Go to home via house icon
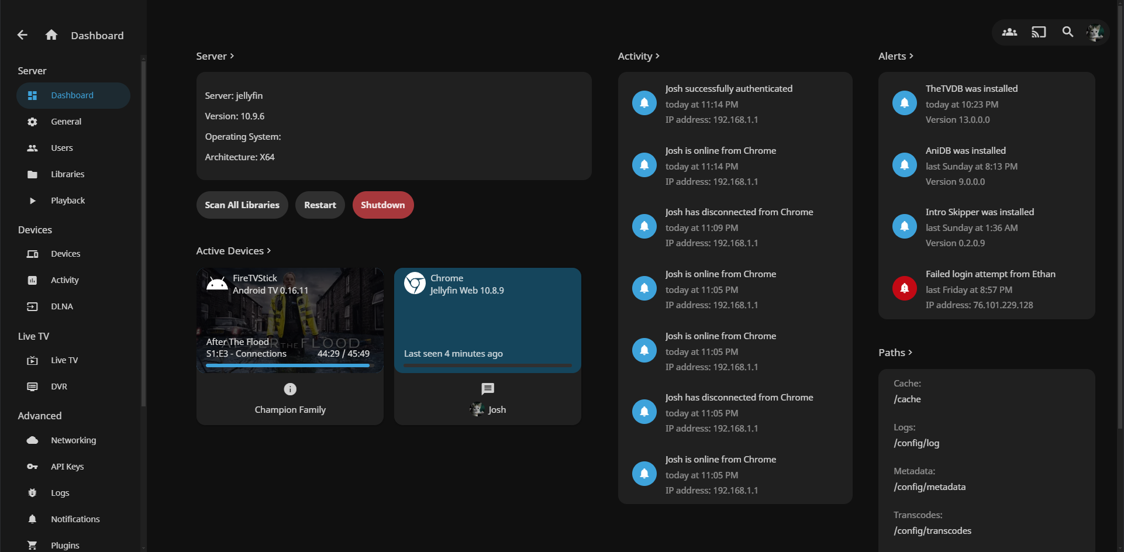 click(51, 35)
